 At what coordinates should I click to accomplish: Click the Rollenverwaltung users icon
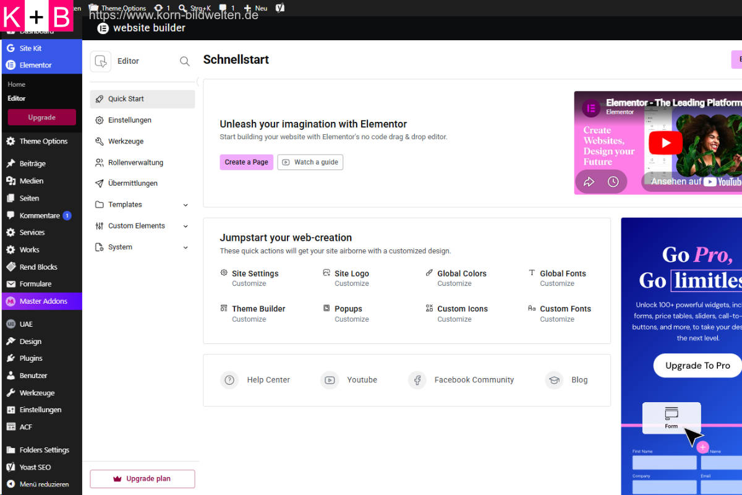100,163
